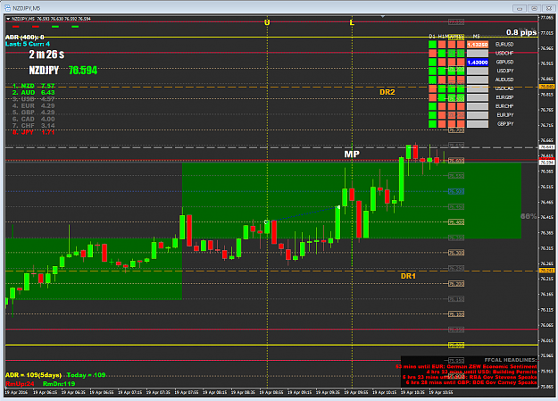Click the large white NZDJPY symbol label
The width and height of the screenshot is (558, 401).
point(44,71)
